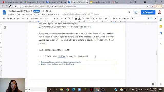Open Chrome from the taskbar
This screenshot has width=164, height=92.
pos(68,90)
